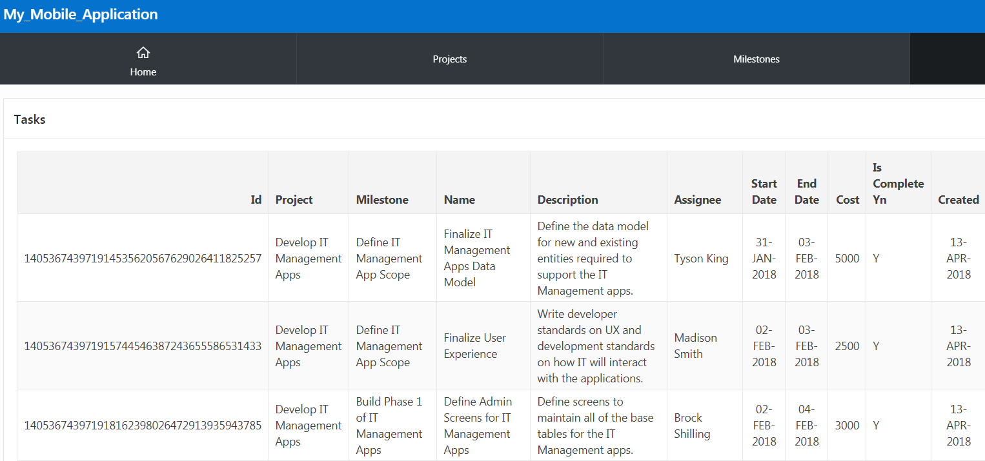Click the Develop IT Management Apps project link
Screen dimensions: 985x461
309,258
